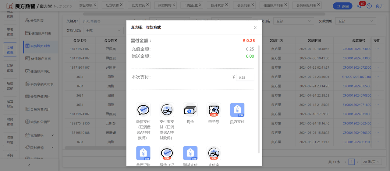Click member name 艾斯彭 in table
This screenshot has height=171, width=390.
coord(111,123)
